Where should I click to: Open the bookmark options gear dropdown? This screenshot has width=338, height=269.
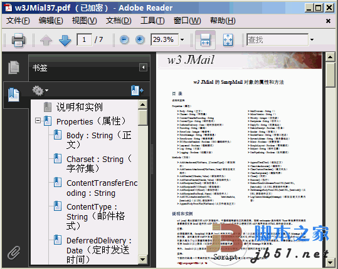click(x=40, y=91)
